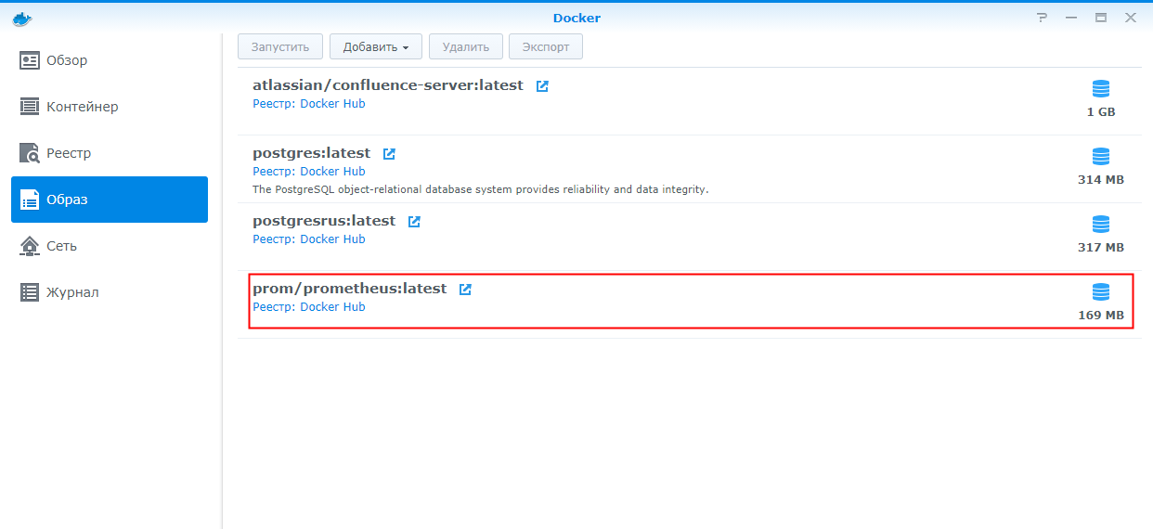Click the help question mark icon
1153x529 pixels.
point(1043,18)
